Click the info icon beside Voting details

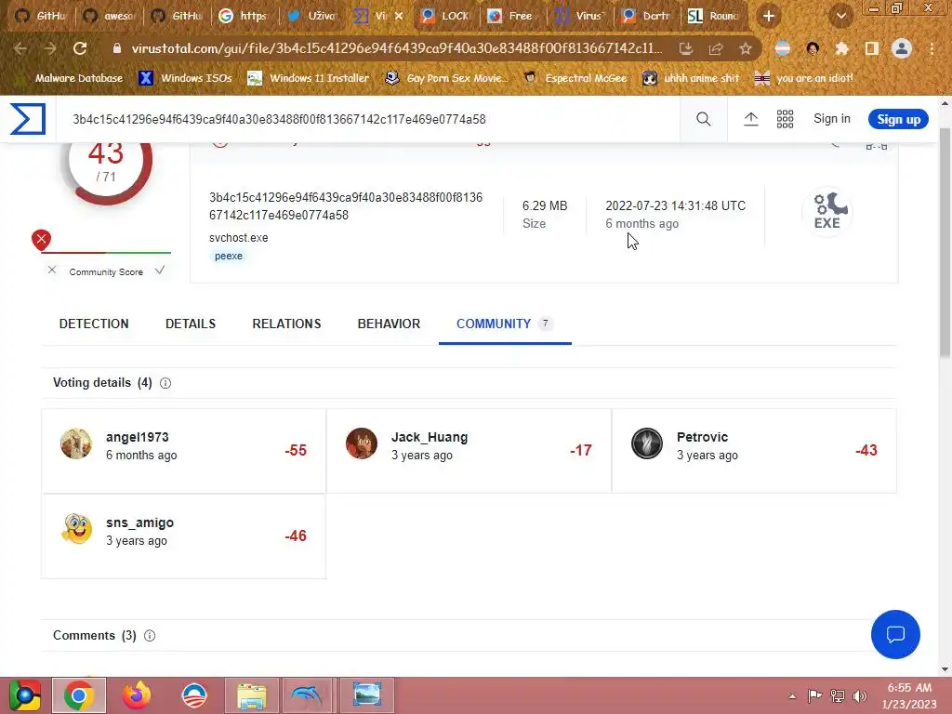pyautogui.click(x=165, y=383)
